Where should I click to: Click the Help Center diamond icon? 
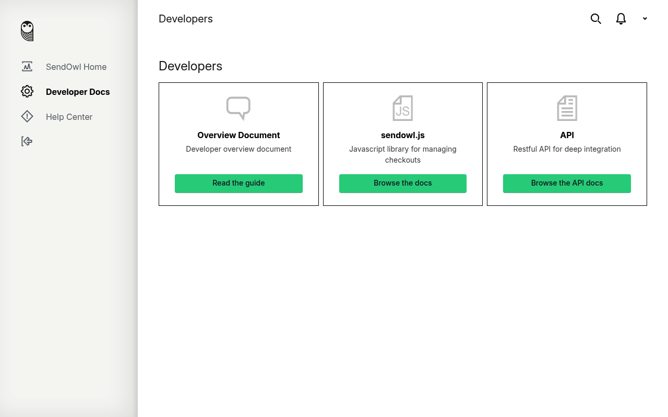click(x=27, y=117)
